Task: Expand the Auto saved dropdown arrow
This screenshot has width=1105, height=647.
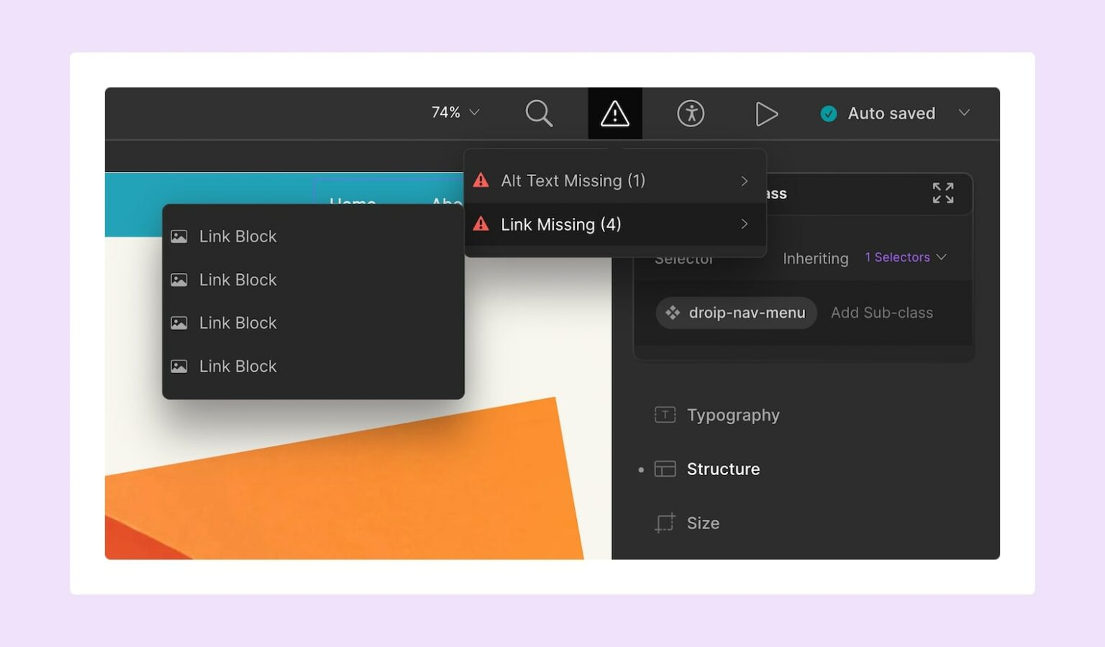Action: click(x=965, y=113)
